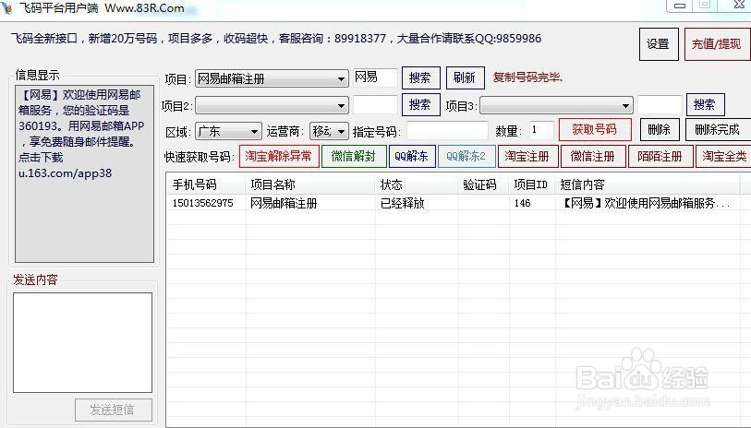The height and width of the screenshot is (428, 751).
Task: Click the 刷新 refresh button
Action: [465, 78]
